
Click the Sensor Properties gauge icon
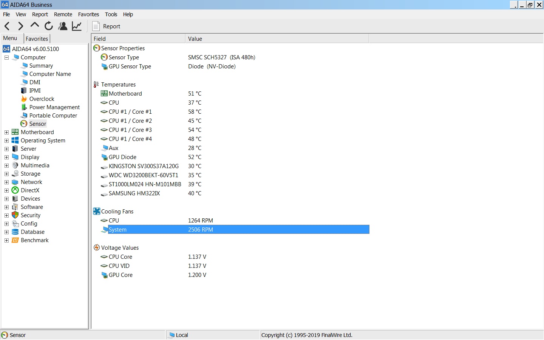coord(97,48)
